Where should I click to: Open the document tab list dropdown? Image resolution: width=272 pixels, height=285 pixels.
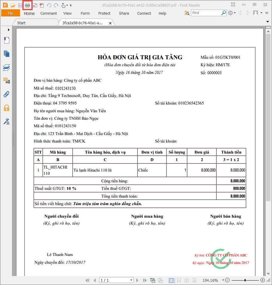(x=268, y=22)
